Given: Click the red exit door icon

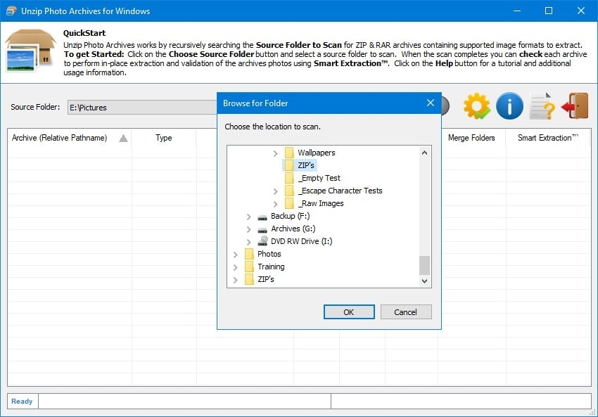Looking at the screenshot, I should click(574, 106).
